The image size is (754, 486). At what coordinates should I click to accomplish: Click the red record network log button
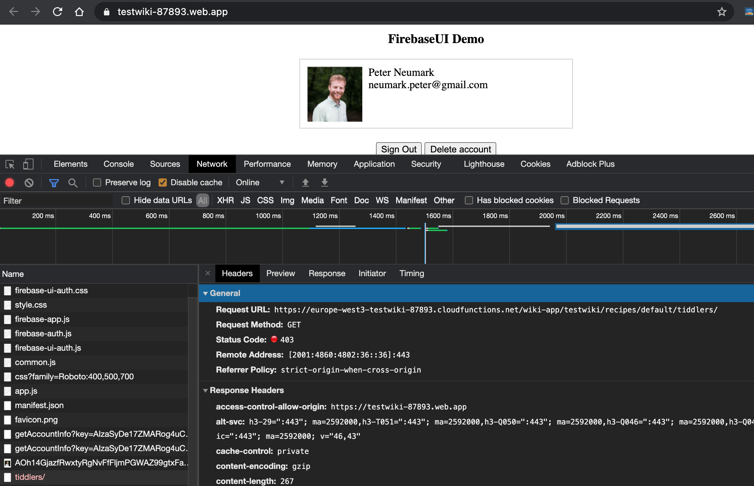[10, 183]
